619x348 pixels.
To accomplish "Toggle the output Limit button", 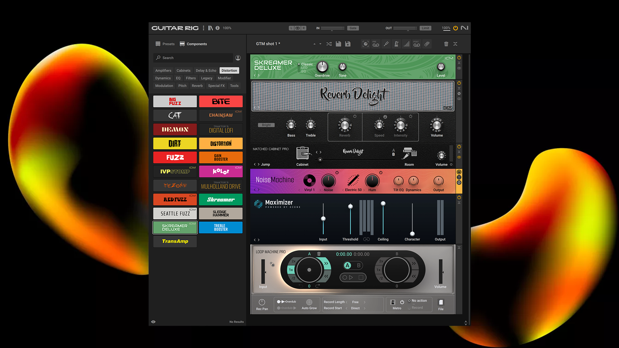I will point(425,28).
